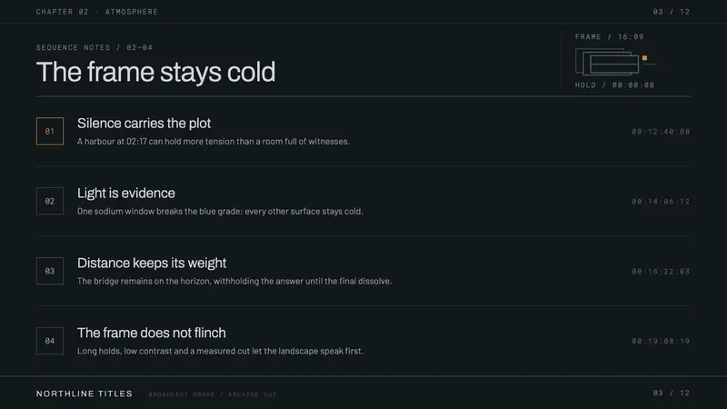Image resolution: width=727 pixels, height=409 pixels.
Task: Select the 03 number box
Action: pyautogui.click(x=50, y=271)
